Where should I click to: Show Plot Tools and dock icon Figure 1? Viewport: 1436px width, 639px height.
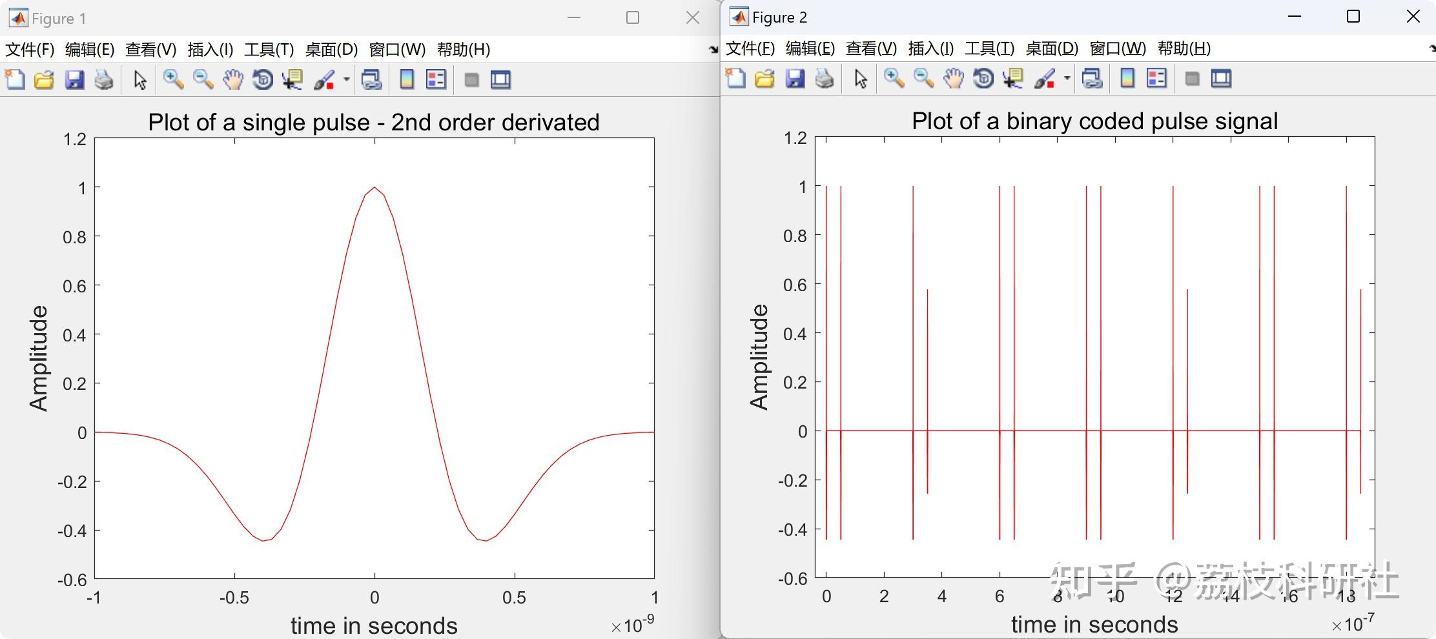tap(501, 79)
